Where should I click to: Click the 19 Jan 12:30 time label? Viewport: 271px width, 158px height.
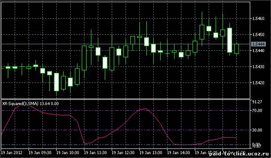click(123, 153)
